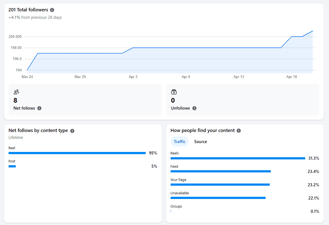Image resolution: width=329 pixels, height=225 pixels.
Task: Click the Unavailable traffic bar
Action: coord(218,198)
